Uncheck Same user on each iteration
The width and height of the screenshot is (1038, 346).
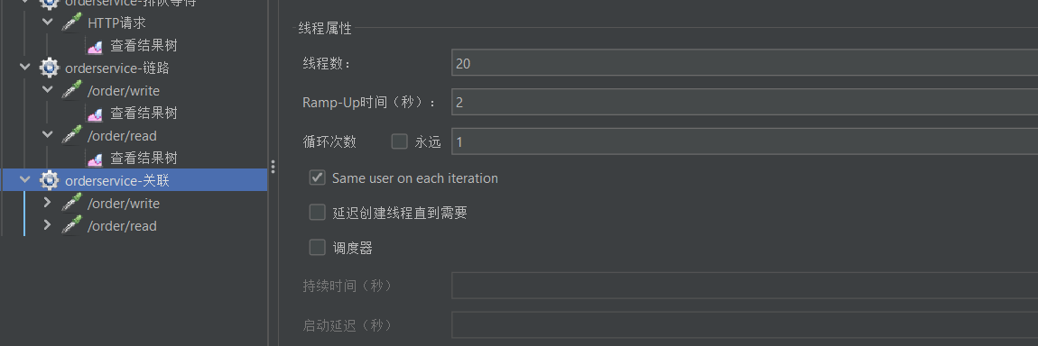(x=318, y=178)
